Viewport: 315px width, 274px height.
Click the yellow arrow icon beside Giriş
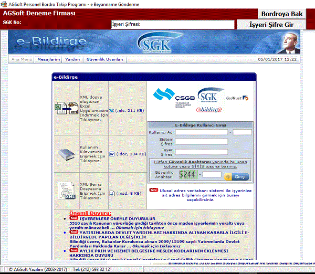228,177
